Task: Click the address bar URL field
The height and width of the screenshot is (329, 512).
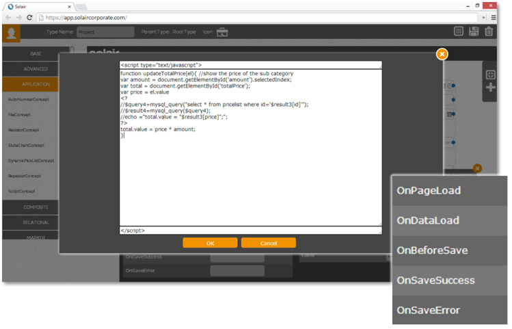Action: 256,18
